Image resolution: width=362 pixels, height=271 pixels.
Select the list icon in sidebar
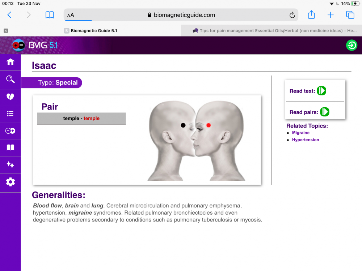point(10,114)
